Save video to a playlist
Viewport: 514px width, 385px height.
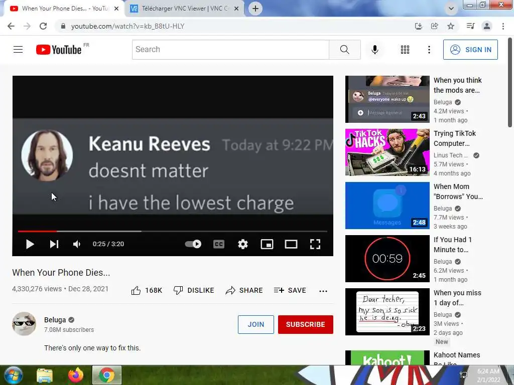click(x=290, y=290)
